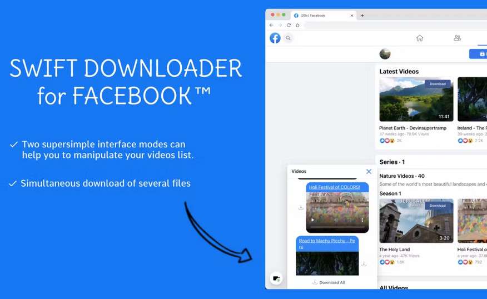
Task: Click The Holy Land video title
Action: 395,250
